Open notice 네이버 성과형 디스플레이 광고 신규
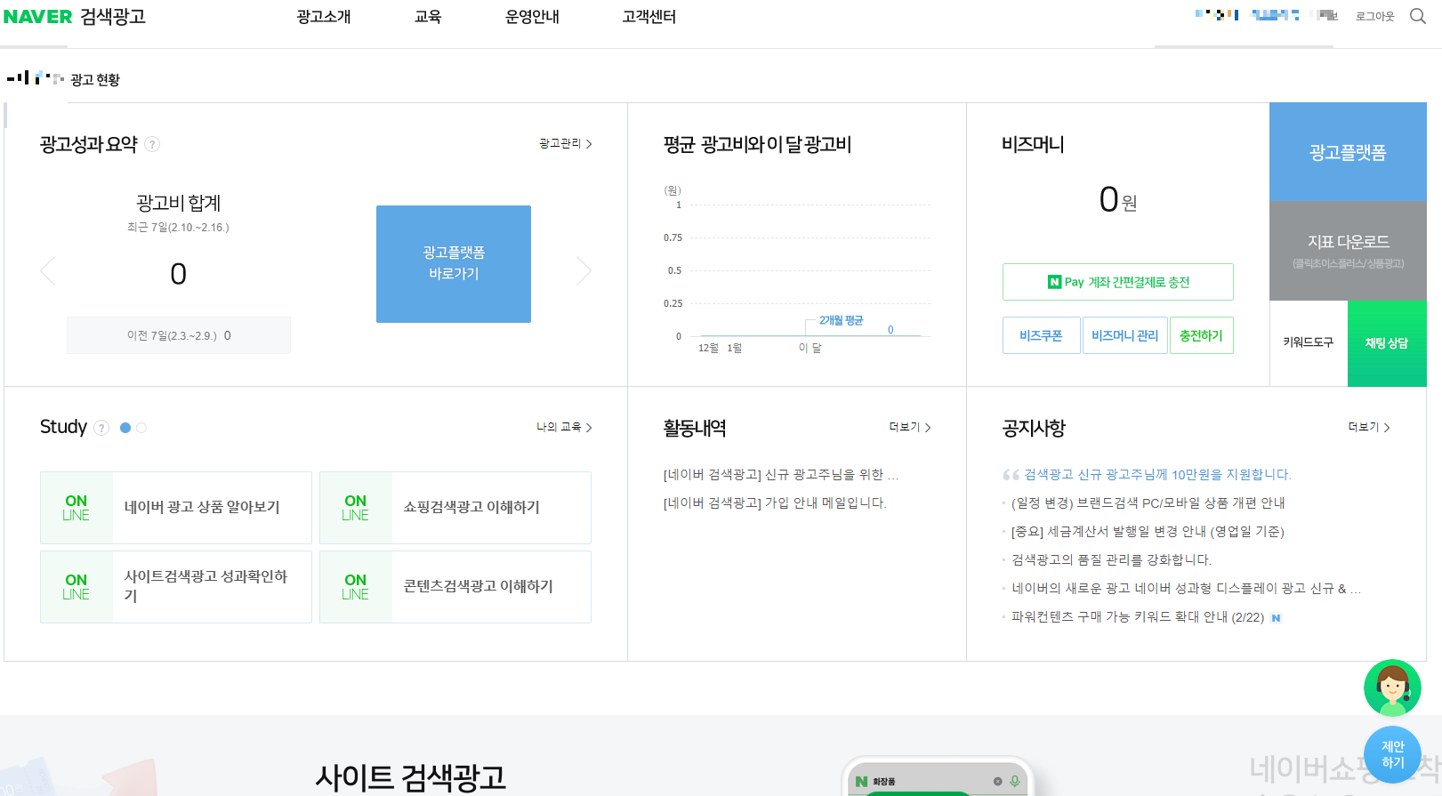 [1187, 588]
